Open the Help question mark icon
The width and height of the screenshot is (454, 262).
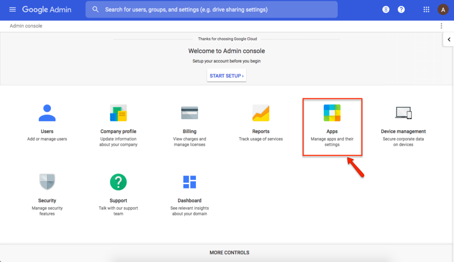pyautogui.click(x=401, y=10)
